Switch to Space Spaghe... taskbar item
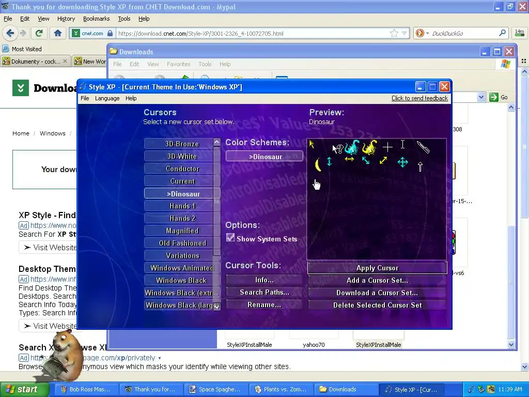Screen dimensions: 529x397 tap(216, 389)
